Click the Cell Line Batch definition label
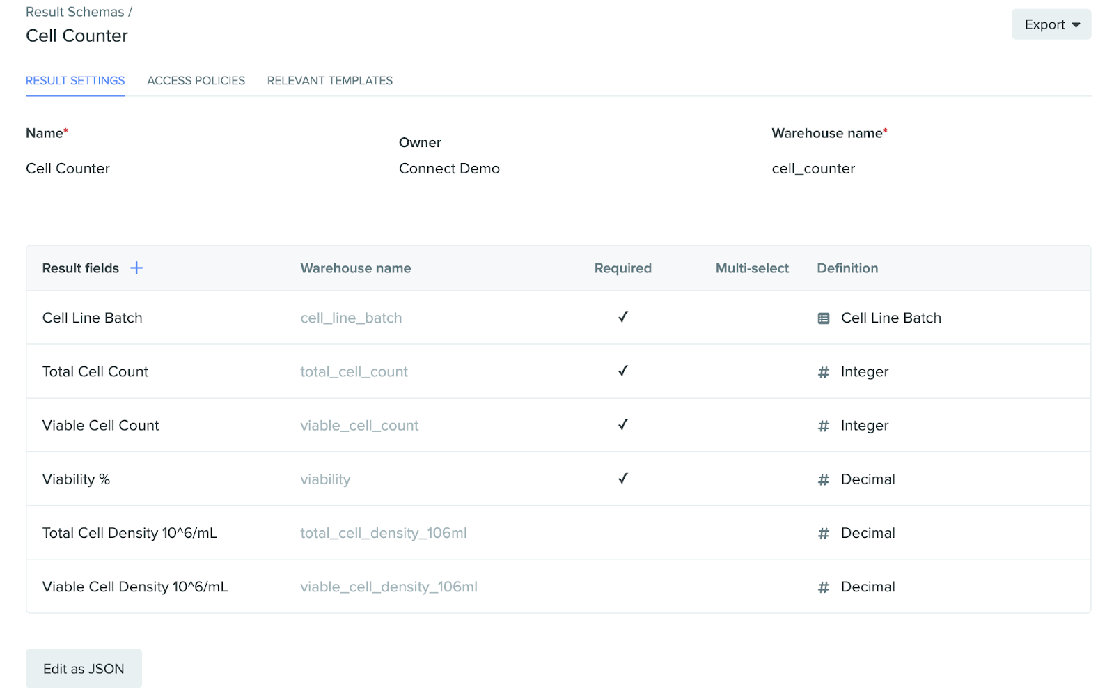Screen dimensions: 1114x696 tap(891, 318)
